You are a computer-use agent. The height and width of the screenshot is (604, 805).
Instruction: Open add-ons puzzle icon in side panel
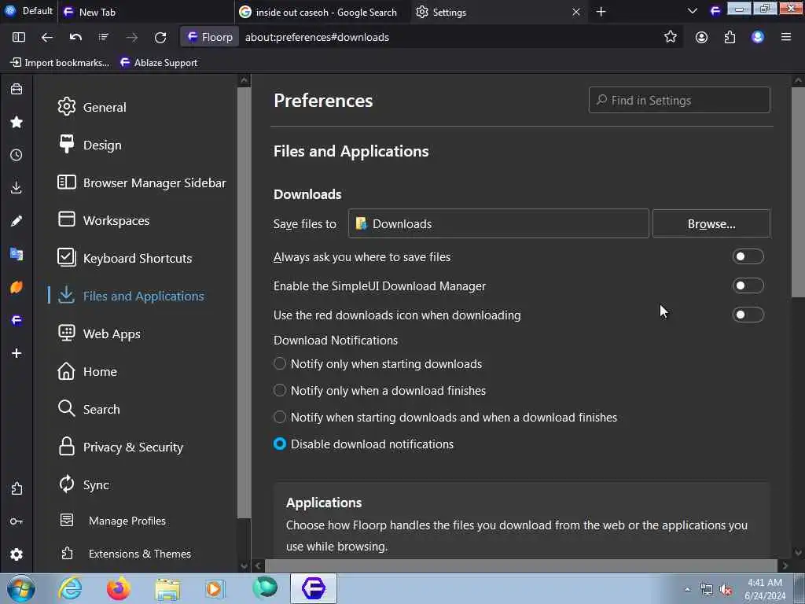click(x=17, y=488)
